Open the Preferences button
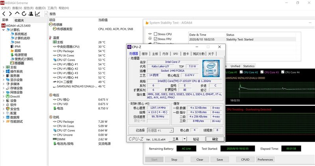 pos(265,160)
